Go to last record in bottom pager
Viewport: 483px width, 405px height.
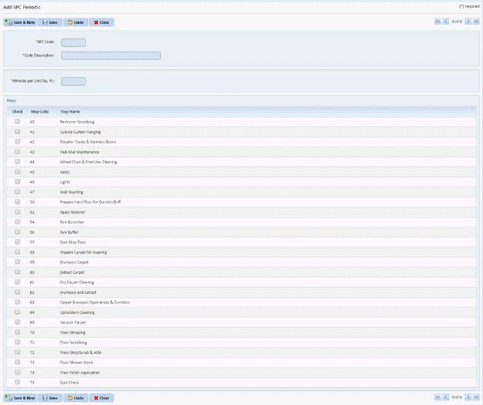click(x=476, y=397)
